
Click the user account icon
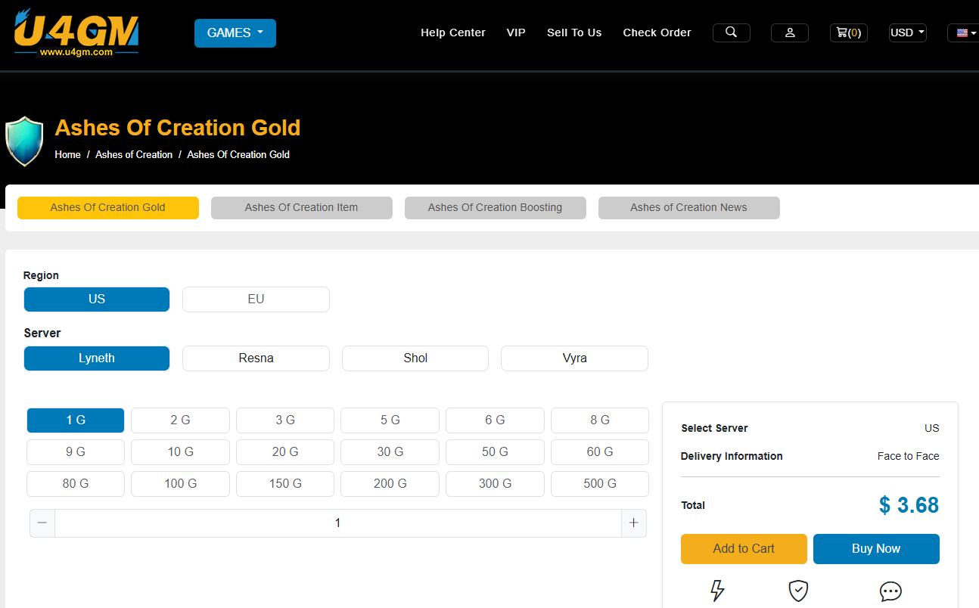(789, 33)
